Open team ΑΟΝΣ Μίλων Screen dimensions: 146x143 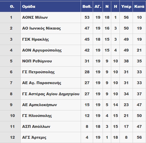pyautogui.click(x=35, y=17)
